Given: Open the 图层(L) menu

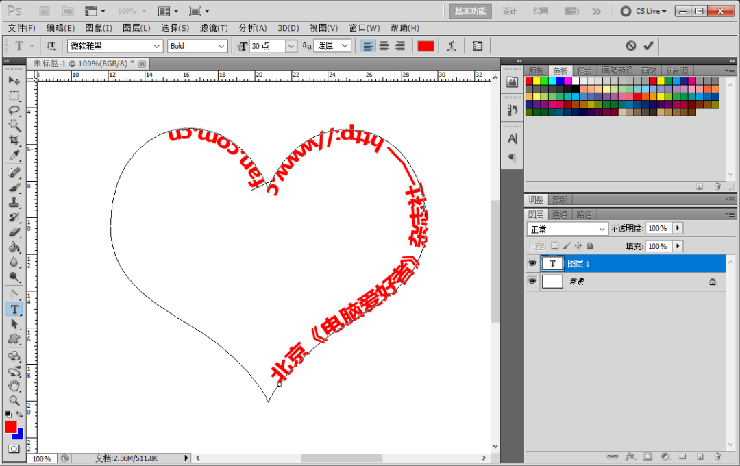Looking at the screenshot, I should pos(136,28).
